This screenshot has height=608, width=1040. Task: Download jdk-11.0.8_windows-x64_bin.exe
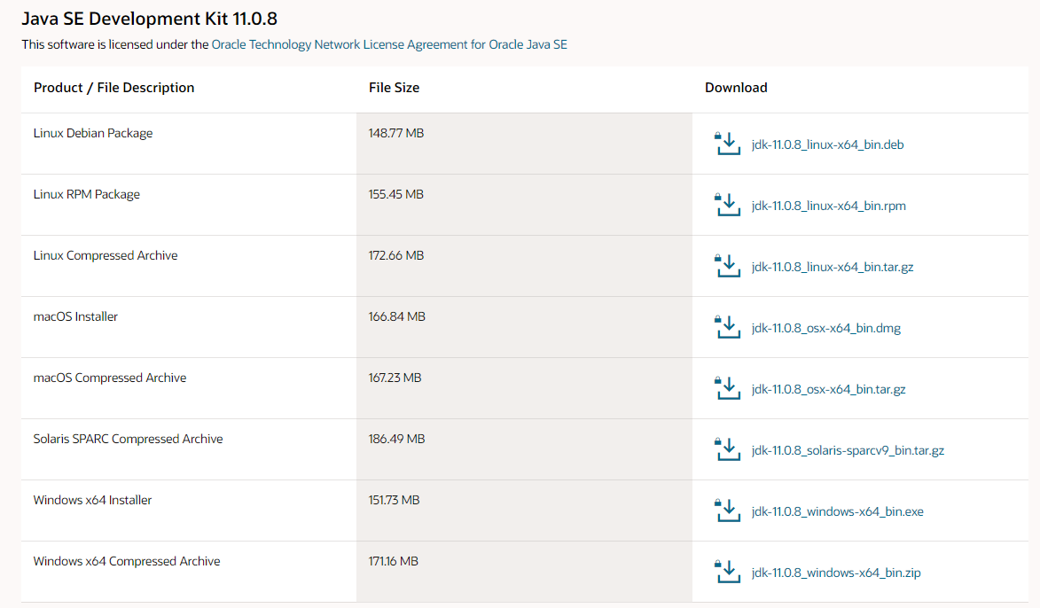[837, 511]
